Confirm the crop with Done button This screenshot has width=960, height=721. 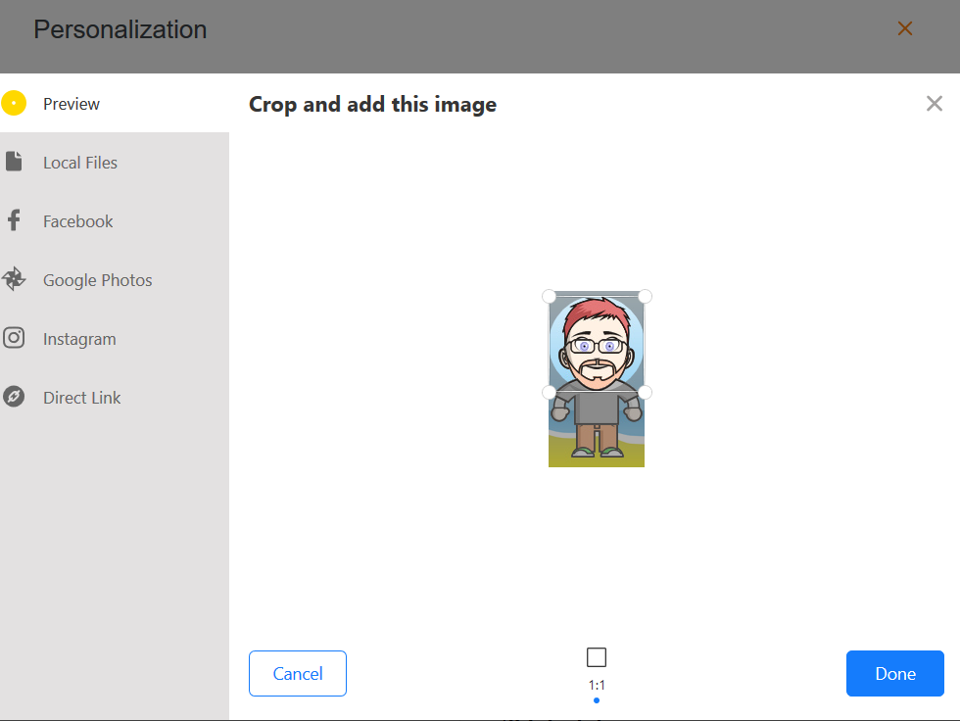(894, 673)
